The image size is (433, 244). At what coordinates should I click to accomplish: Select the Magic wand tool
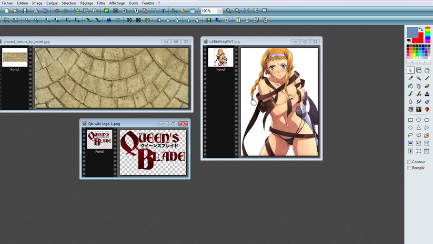pos(419,78)
